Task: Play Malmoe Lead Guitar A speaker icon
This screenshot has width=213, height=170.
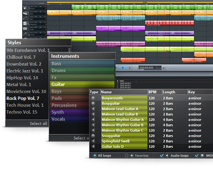Action: coord(93,109)
